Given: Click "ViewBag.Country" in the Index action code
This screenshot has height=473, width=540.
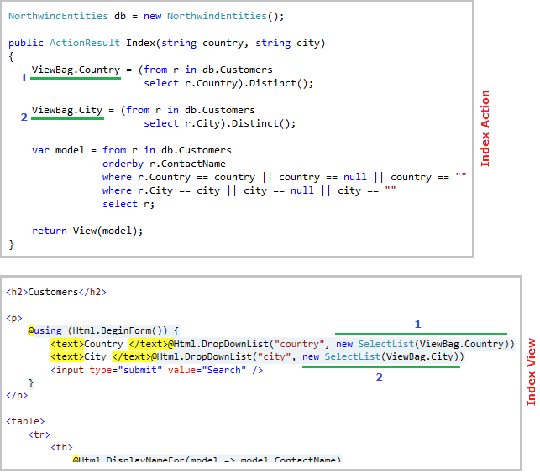Looking at the screenshot, I should tap(76, 70).
